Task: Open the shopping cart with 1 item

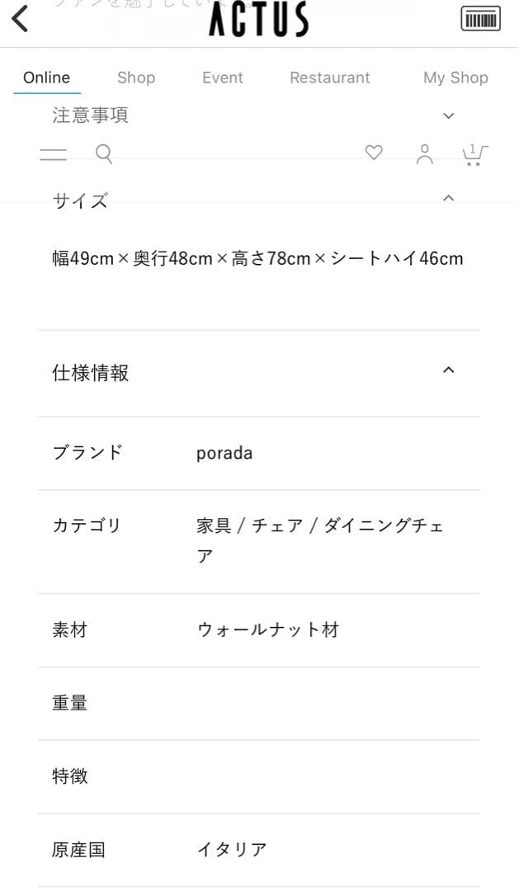Action: [x=474, y=154]
